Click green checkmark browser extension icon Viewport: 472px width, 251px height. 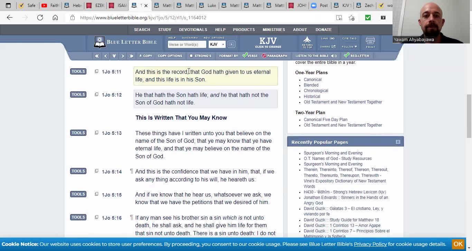(x=368, y=18)
